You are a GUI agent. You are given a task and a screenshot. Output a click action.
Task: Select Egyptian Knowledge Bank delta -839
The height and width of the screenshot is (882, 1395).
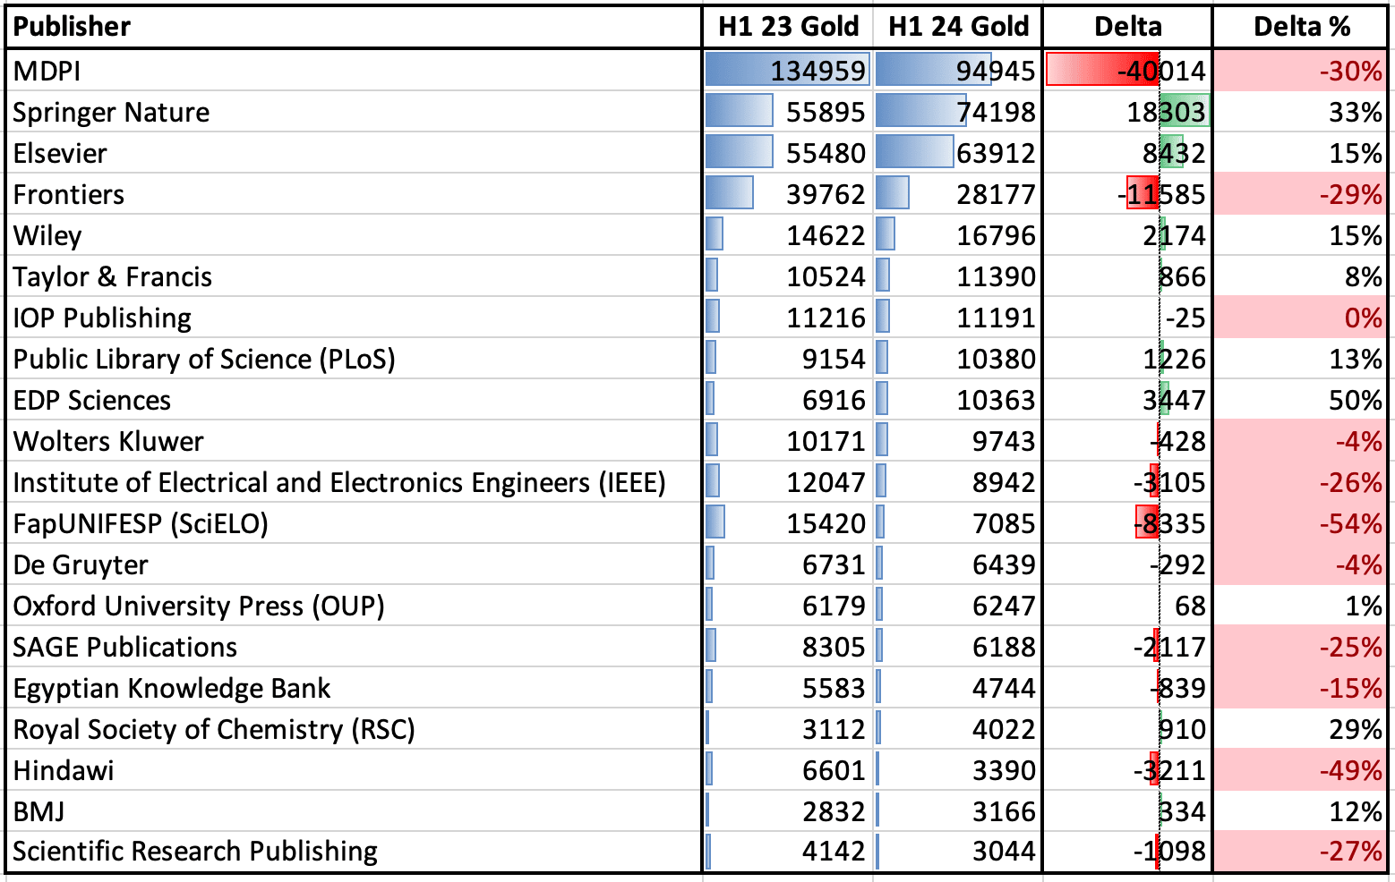point(1127,687)
